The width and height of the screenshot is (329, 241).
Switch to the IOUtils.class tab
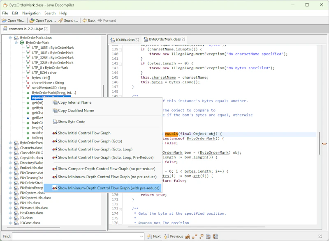pos(125,40)
